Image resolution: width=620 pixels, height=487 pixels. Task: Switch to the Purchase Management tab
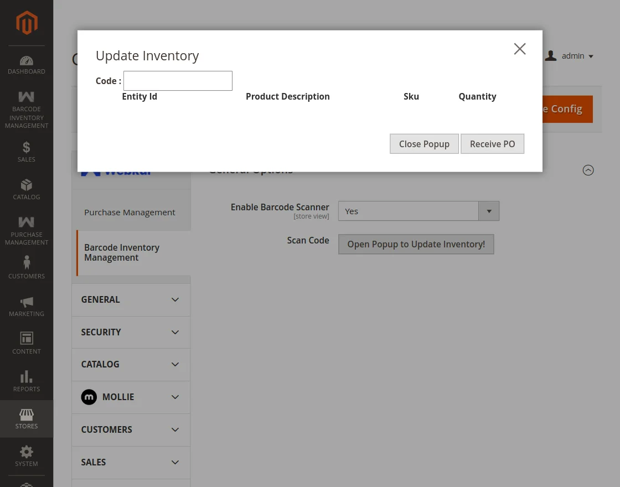coord(130,211)
